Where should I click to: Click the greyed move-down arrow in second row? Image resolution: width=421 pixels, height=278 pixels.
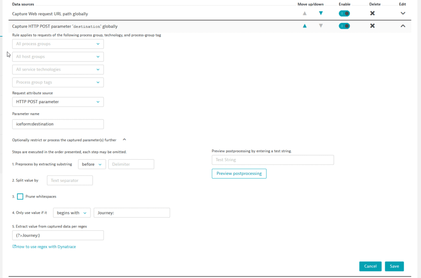(321, 26)
